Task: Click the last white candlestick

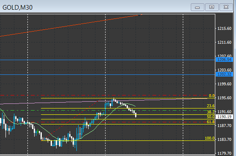Action: (x=136, y=115)
